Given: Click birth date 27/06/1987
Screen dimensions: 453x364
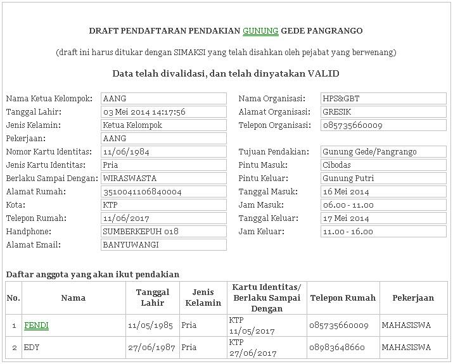Looking at the screenshot, I should click(151, 348).
